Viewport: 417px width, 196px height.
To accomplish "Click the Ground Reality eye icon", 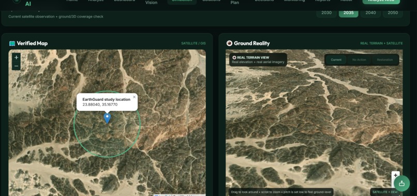I will 229,43.
